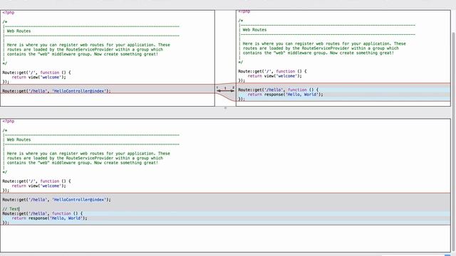The height and width of the screenshot is (256, 456).
Task: Click "return view('welcome')" line in left pane
Action: (39, 78)
